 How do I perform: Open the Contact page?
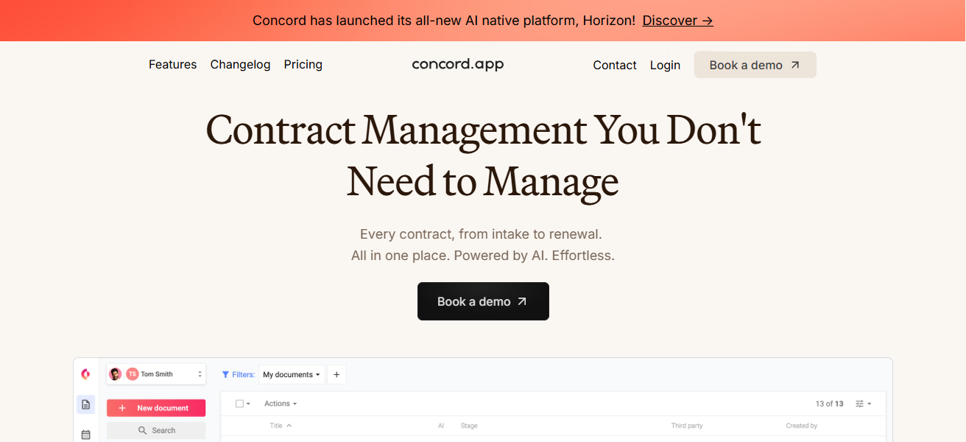pyautogui.click(x=614, y=65)
